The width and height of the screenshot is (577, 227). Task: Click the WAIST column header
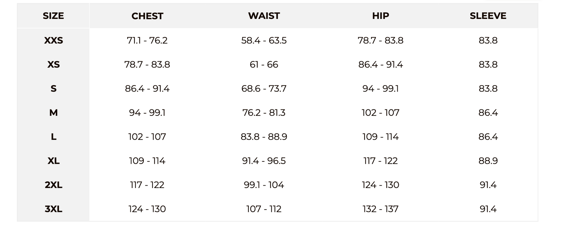[264, 16]
